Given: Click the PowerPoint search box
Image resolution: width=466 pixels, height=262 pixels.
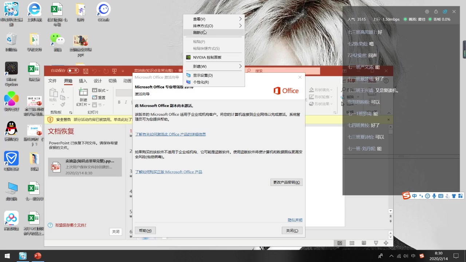Looking at the screenshot, I should 283,71.
